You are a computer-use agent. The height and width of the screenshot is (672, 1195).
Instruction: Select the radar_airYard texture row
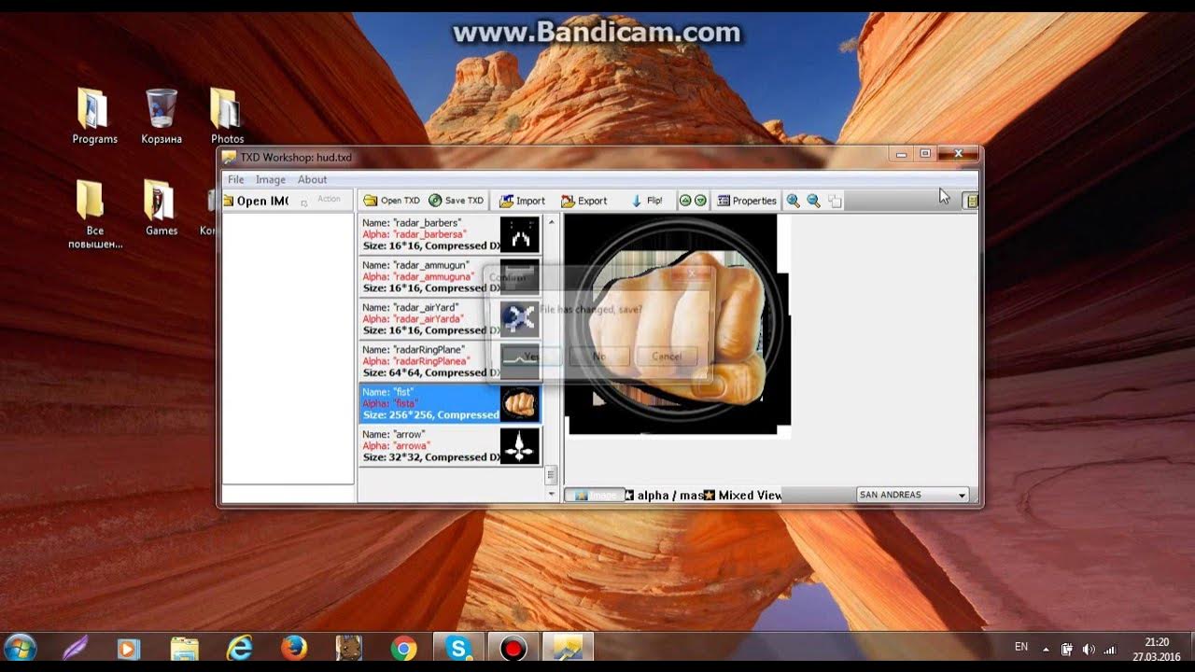[x=450, y=319]
